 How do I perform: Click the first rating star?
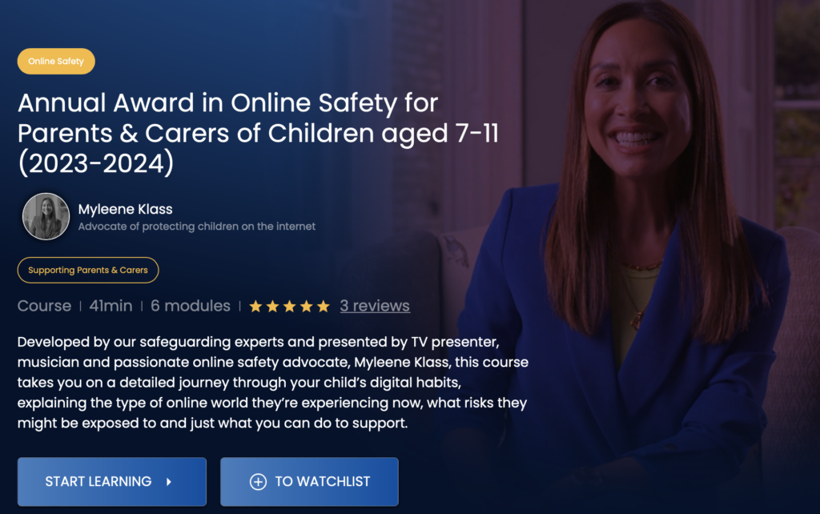click(255, 307)
